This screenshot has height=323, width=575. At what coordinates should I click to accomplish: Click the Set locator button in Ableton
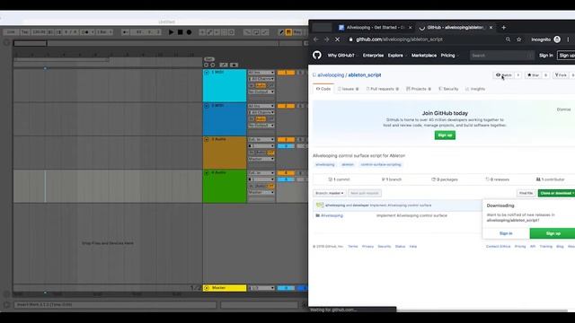point(209,59)
